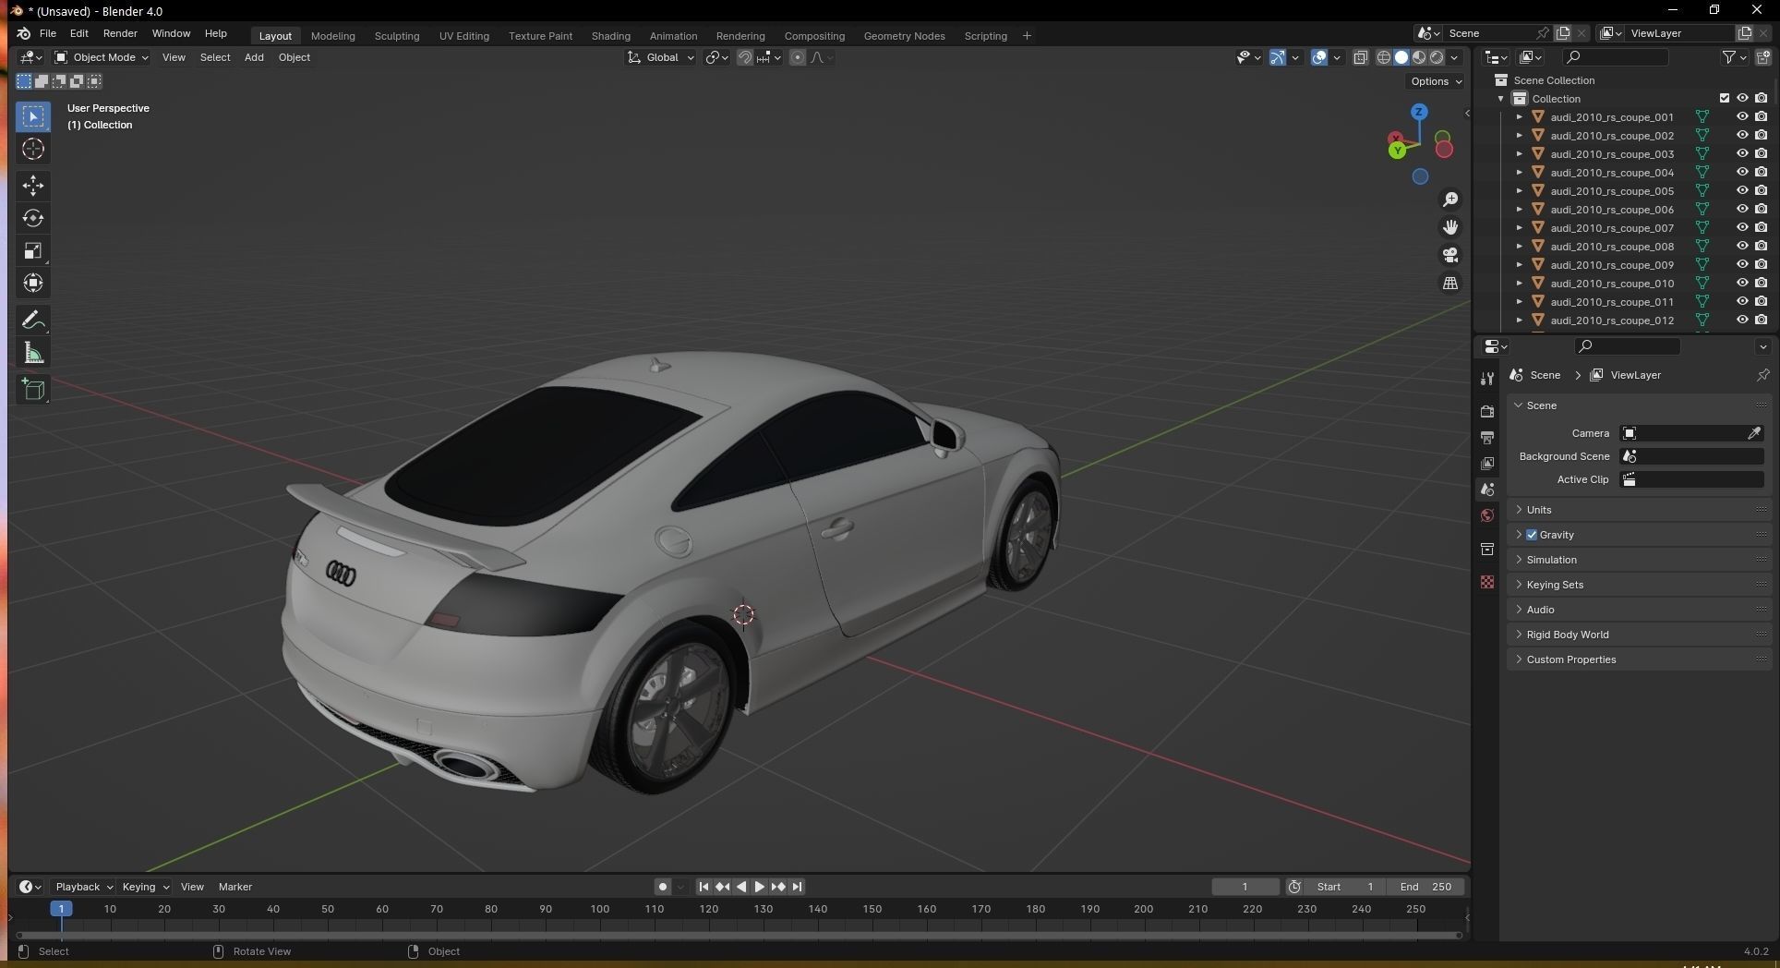Click Marker in the timeline header
The image size is (1780, 968).
[235, 887]
